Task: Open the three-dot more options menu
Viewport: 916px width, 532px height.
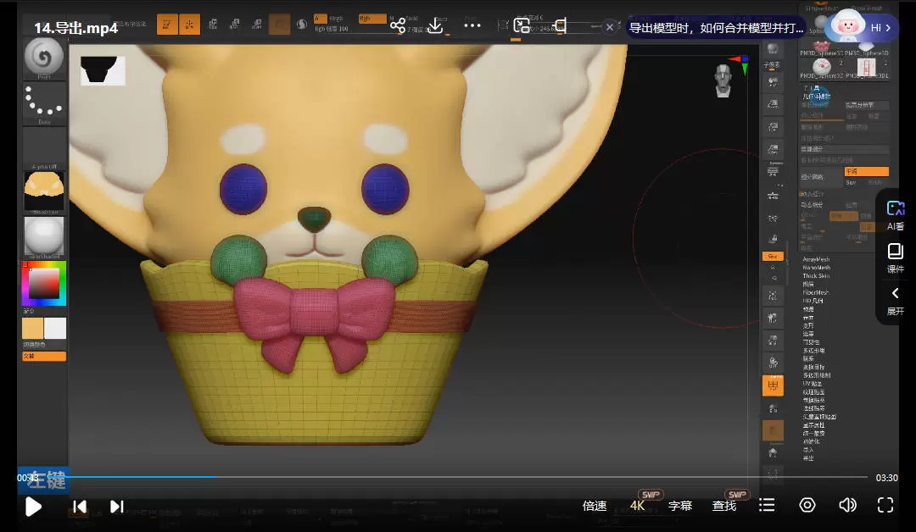Action: (x=472, y=25)
